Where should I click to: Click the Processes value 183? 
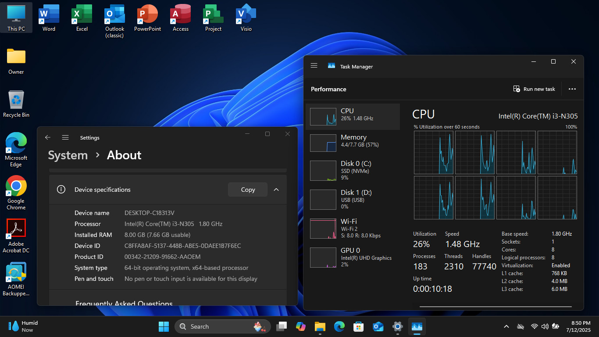(420, 266)
